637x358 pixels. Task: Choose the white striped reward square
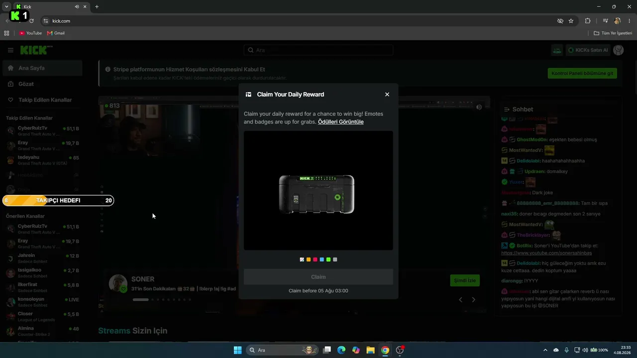tap(302, 260)
